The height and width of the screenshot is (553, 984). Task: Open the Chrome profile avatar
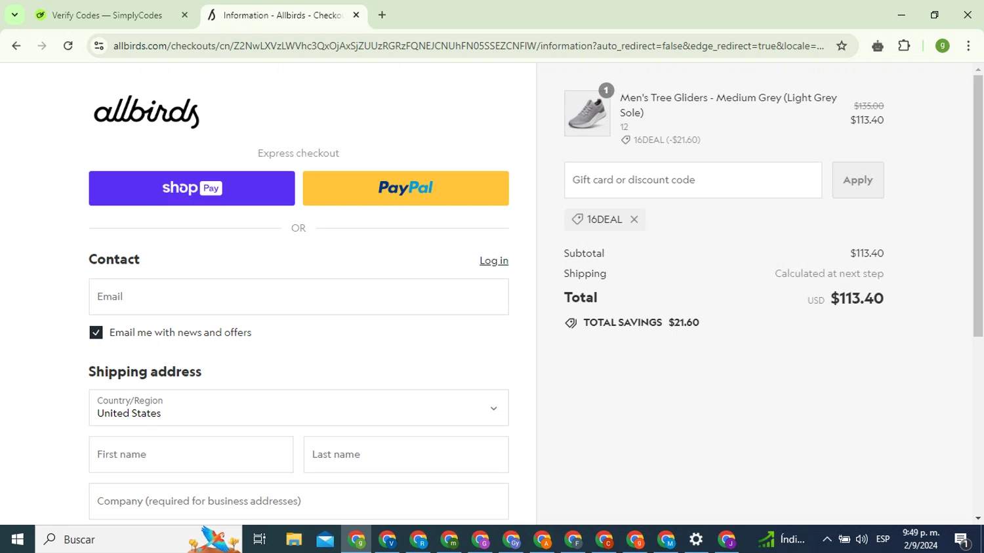942,46
